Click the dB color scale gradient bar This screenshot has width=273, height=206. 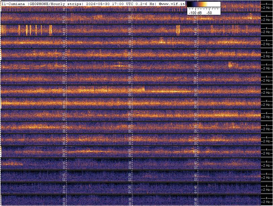(204, 4)
